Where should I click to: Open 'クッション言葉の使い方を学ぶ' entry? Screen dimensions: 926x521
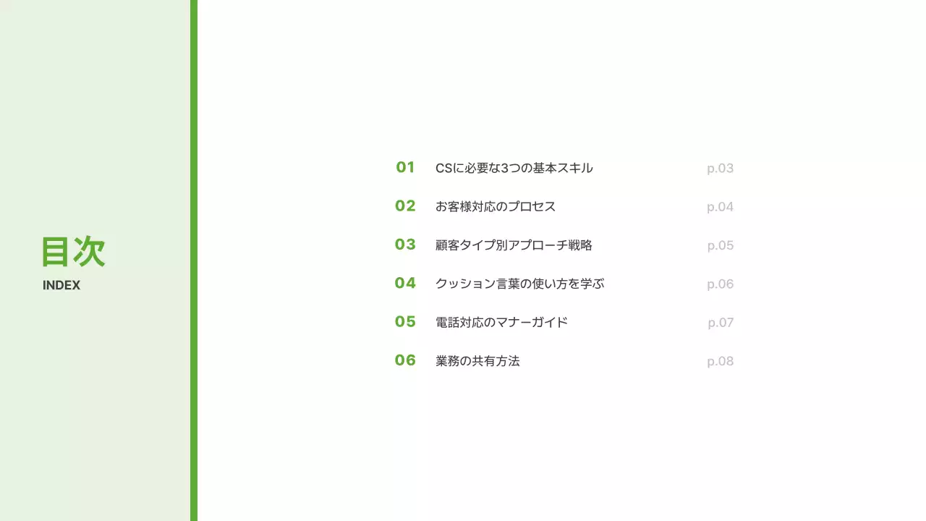tap(519, 284)
